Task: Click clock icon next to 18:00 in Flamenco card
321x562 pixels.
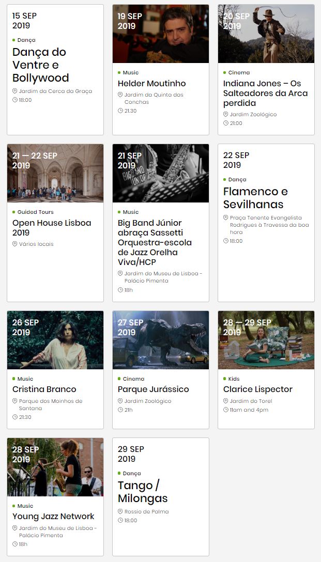Action: coord(225,241)
